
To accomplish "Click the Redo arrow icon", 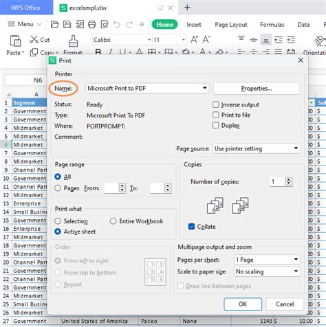I will (x=129, y=24).
